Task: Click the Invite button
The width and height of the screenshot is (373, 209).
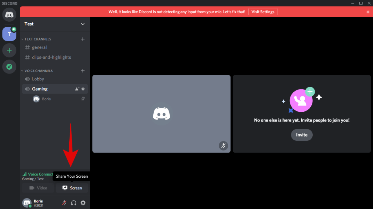Action: (x=302, y=135)
